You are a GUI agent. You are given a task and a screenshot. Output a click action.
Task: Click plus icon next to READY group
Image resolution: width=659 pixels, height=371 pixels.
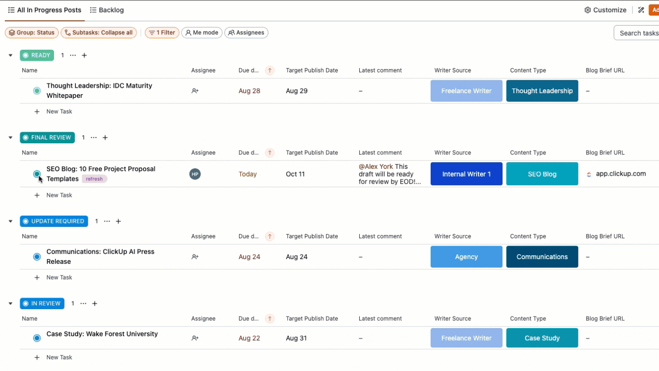pyautogui.click(x=84, y=55)
